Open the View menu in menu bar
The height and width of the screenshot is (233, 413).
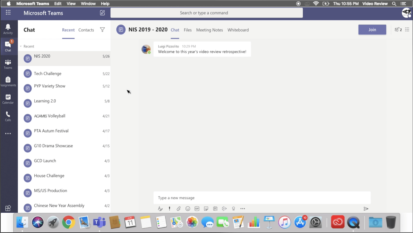pos(71,3)
